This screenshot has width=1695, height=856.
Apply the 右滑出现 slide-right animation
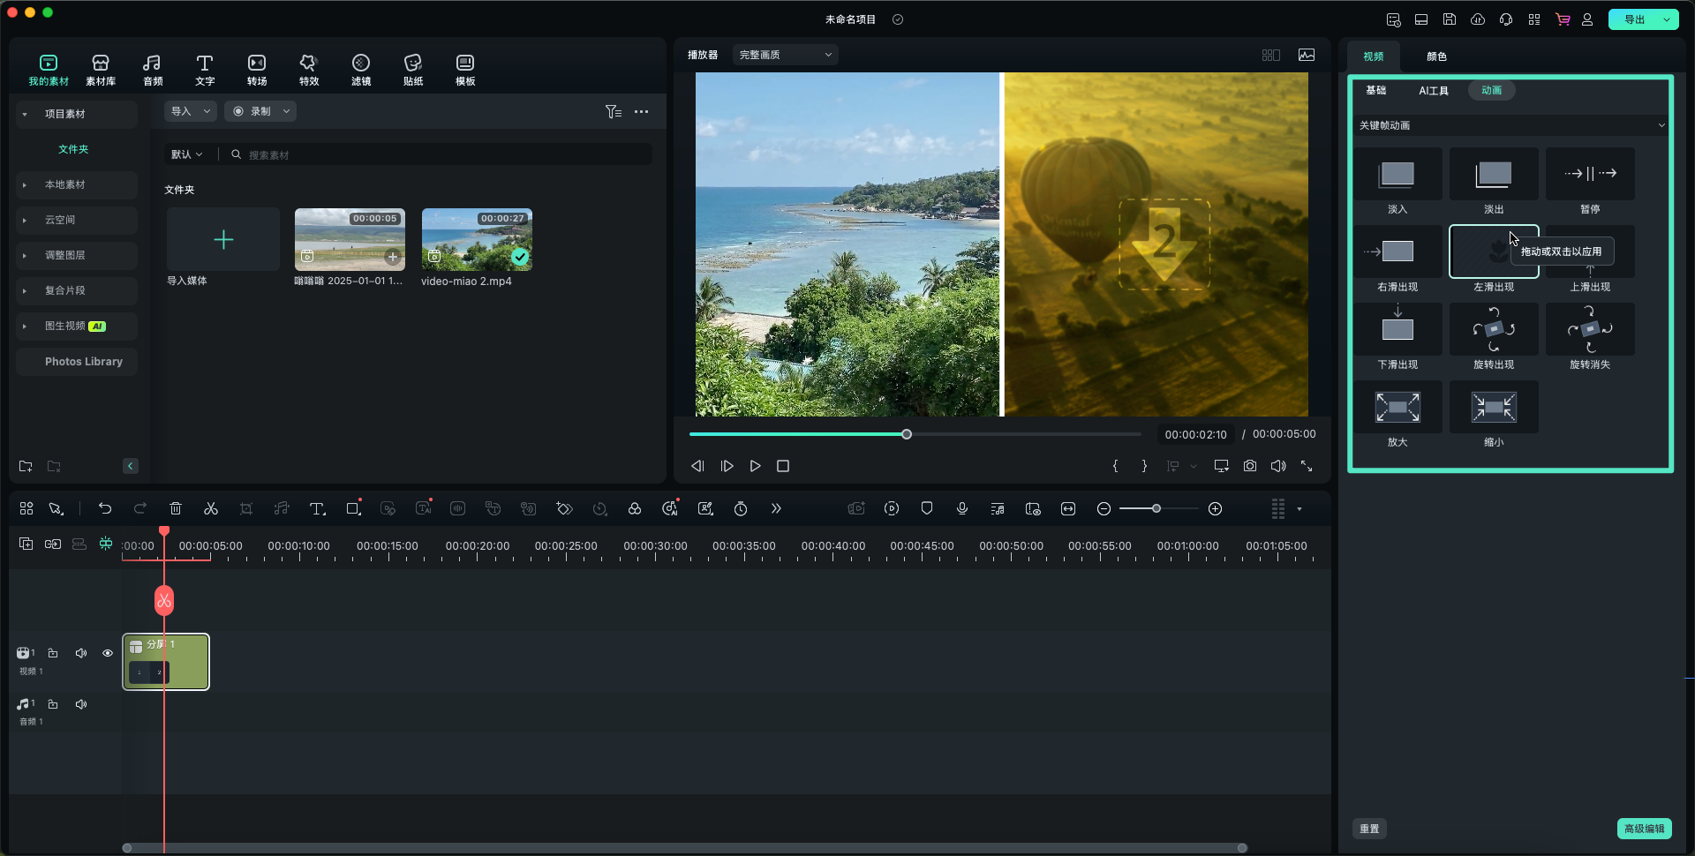click(1397, 252)
